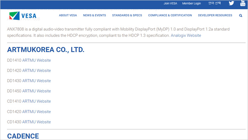The width and height of the screenshot is (248, 140).
Task: Open ARTMU Website link for CD1420
Action: pyautogui.click(x=36, y=112)
